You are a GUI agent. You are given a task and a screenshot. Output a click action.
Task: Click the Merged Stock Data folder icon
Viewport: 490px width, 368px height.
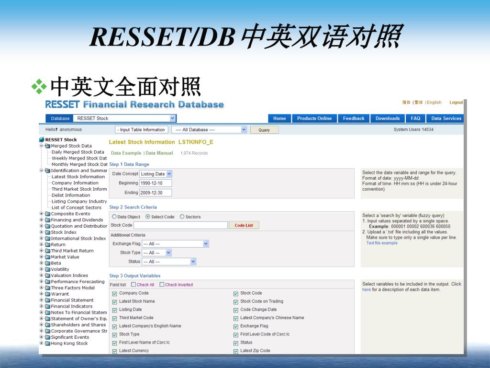coord(47,146)
